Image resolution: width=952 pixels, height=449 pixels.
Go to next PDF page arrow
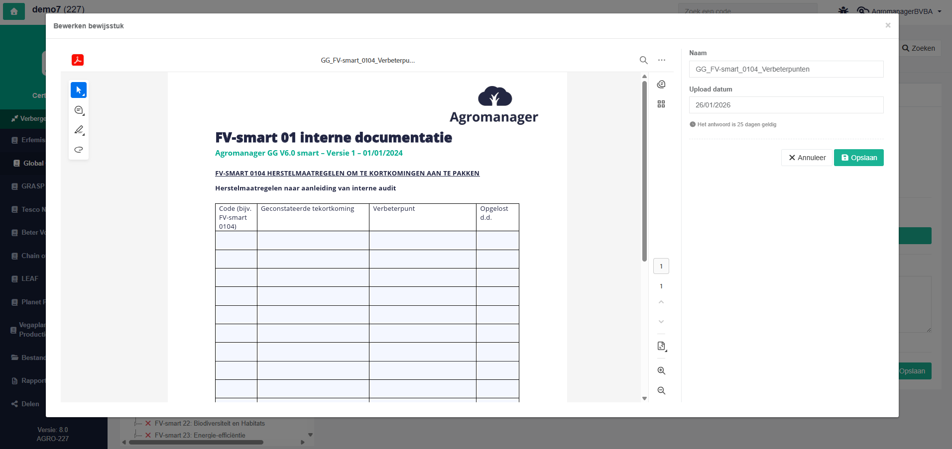coord(661,322)
